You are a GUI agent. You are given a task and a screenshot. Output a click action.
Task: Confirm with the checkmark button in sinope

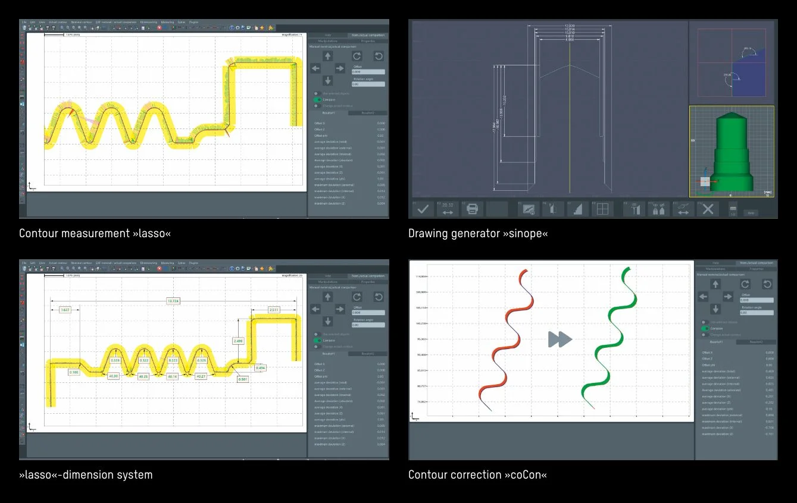pyautogui.click(x=423, y=209)
